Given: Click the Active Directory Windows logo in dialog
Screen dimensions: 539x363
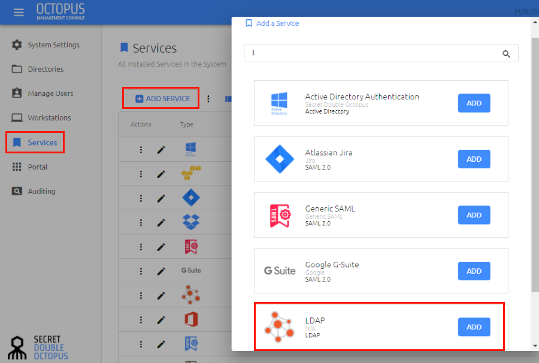Looking at the screenshot, I should click(279, 103).
